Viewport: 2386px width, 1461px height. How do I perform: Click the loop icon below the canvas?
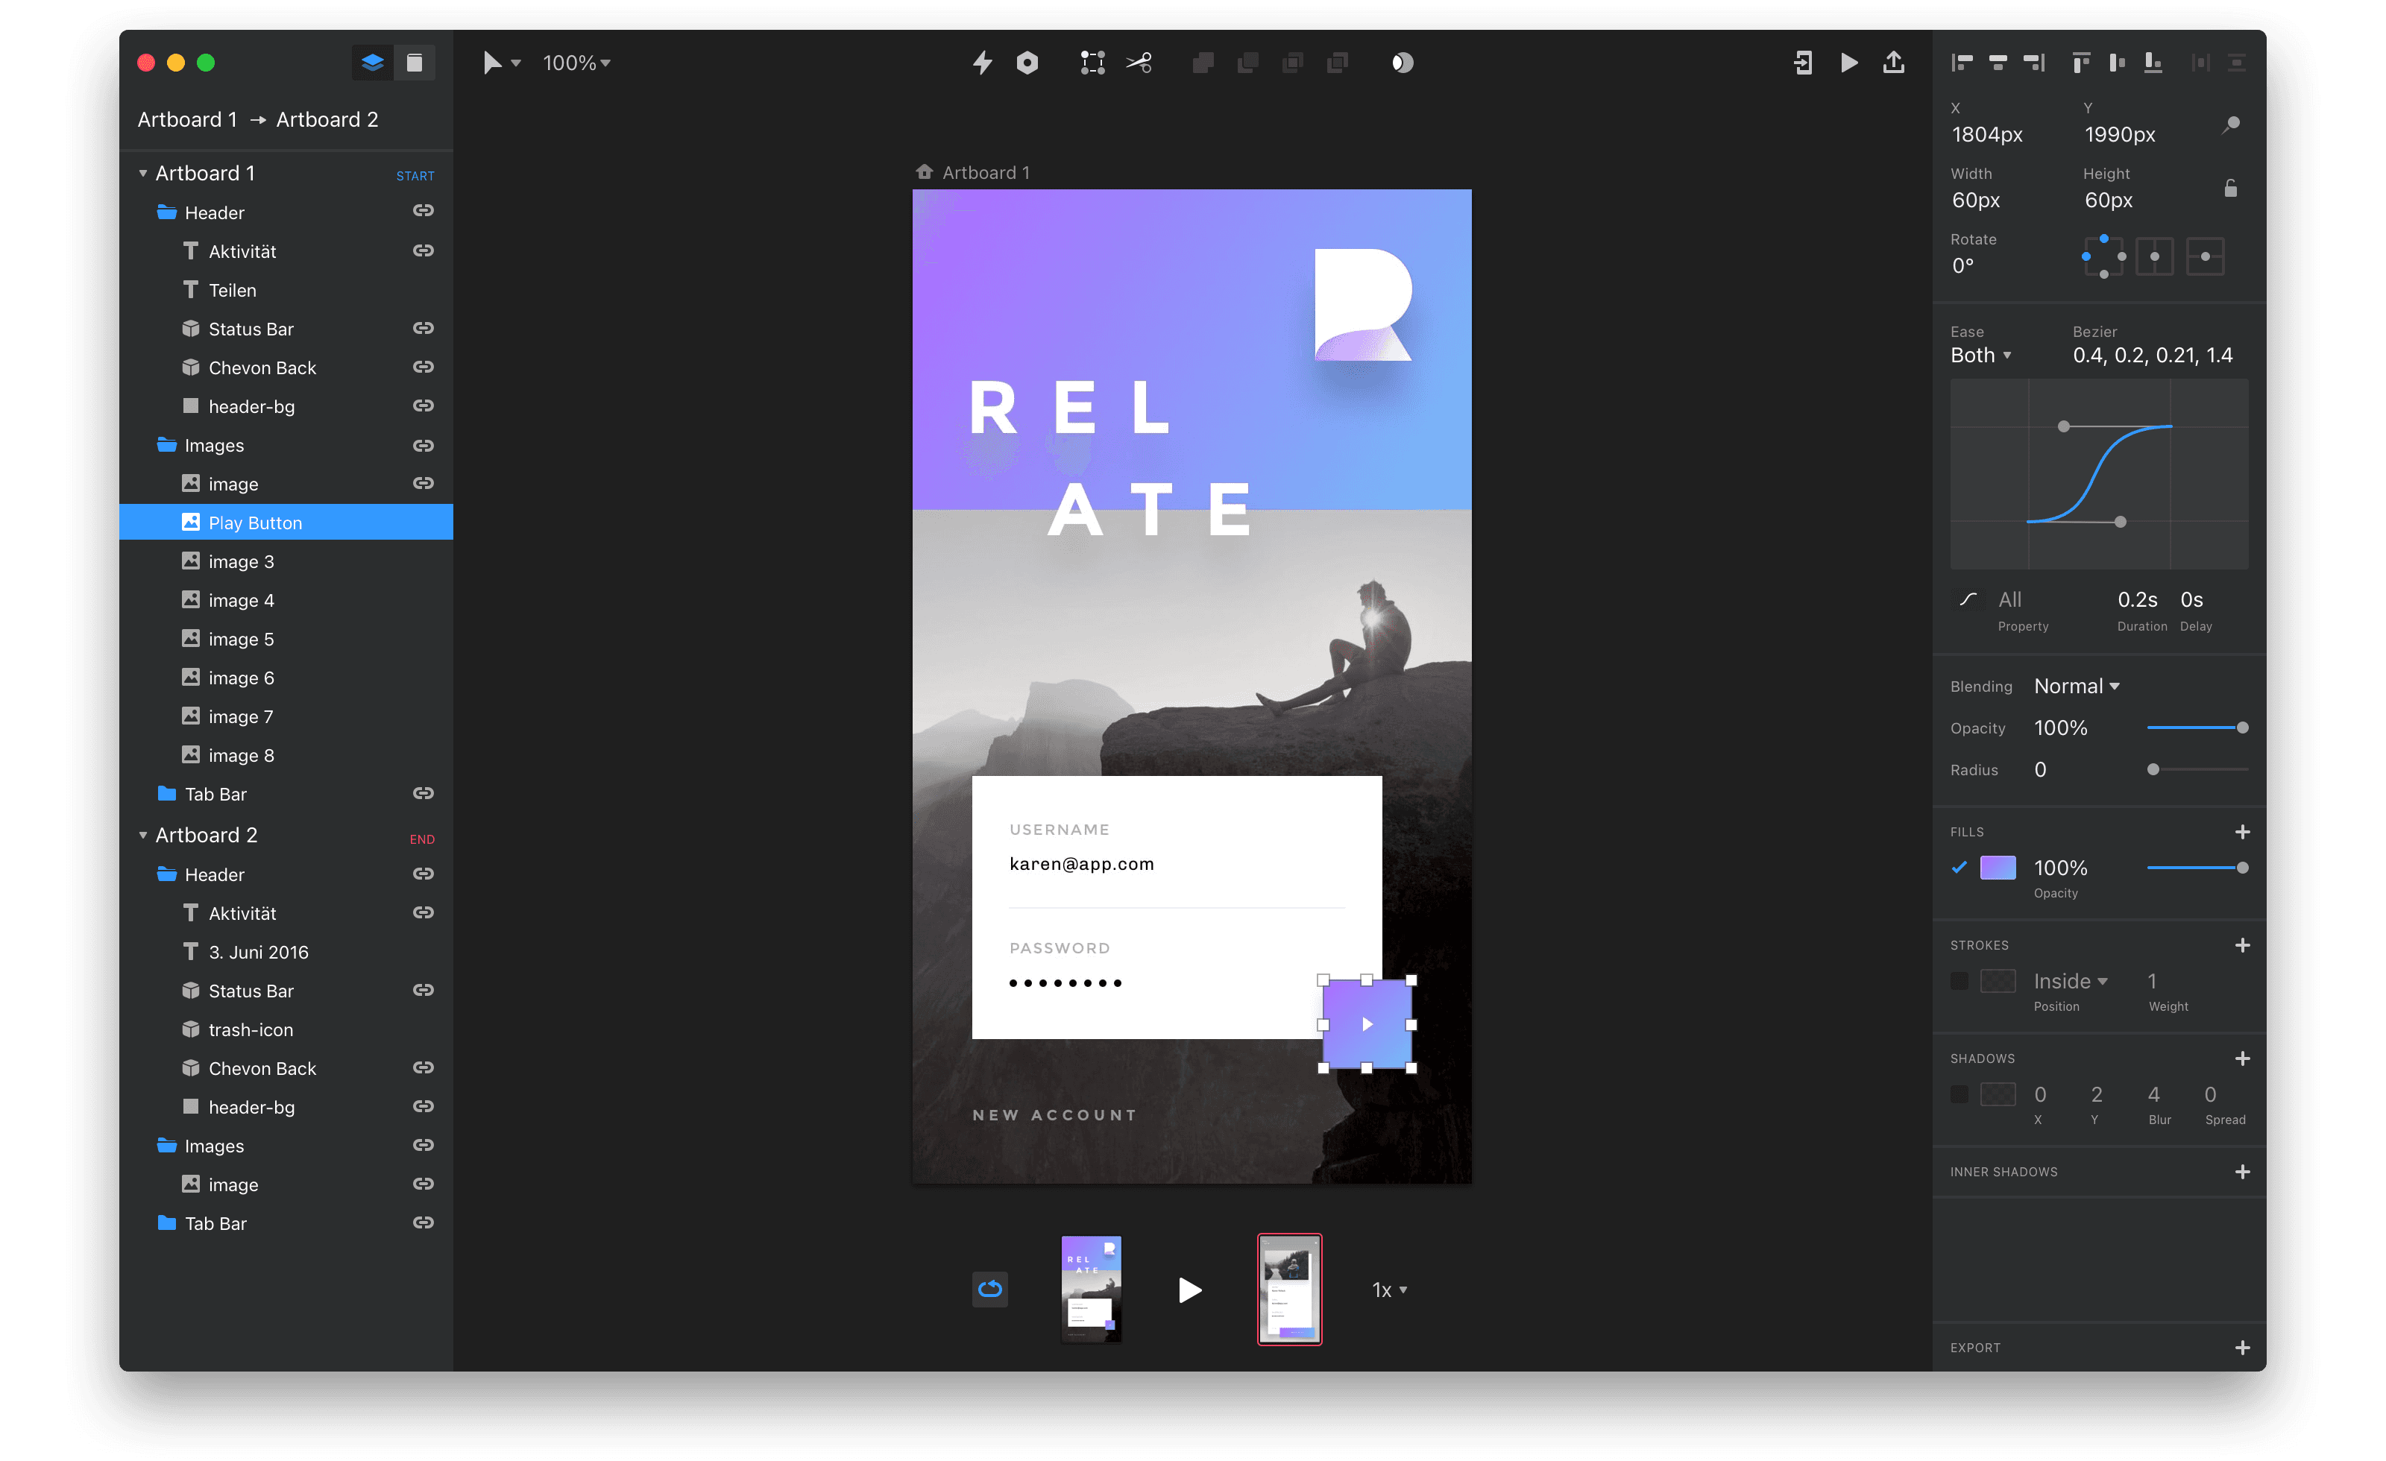pyautogui.click(x=989, y=1289)
